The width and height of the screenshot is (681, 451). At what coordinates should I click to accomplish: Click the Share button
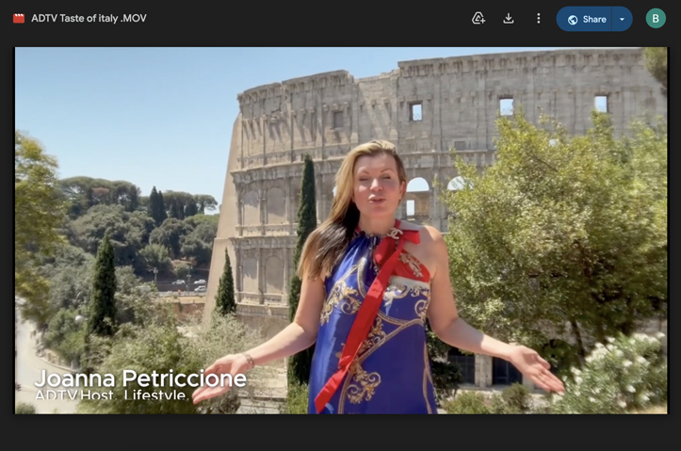point(584,19)
